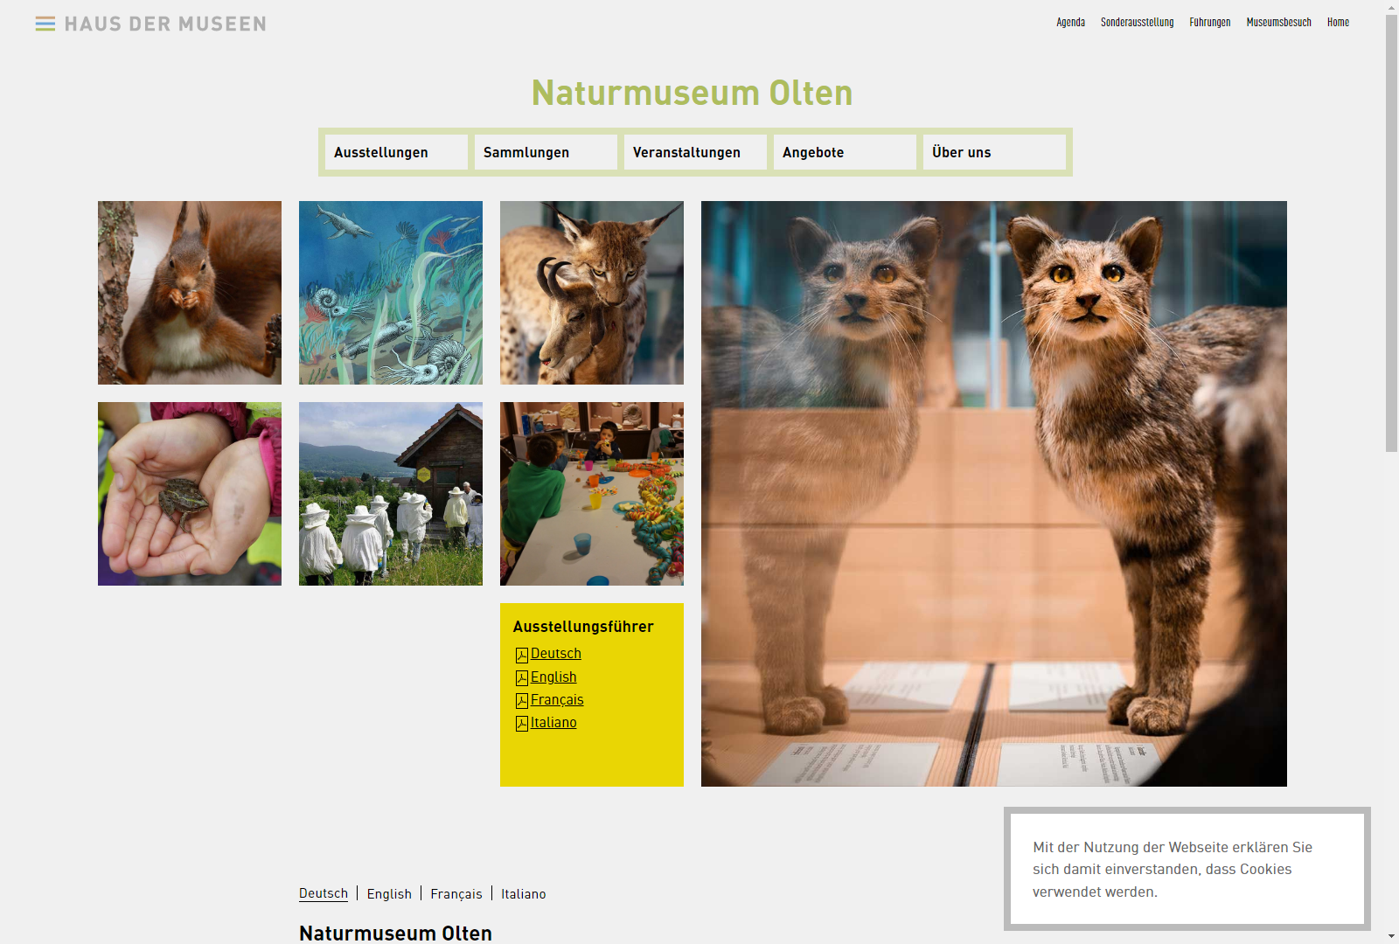Select Museumsbesuch in top navigation

[1278, 23]
